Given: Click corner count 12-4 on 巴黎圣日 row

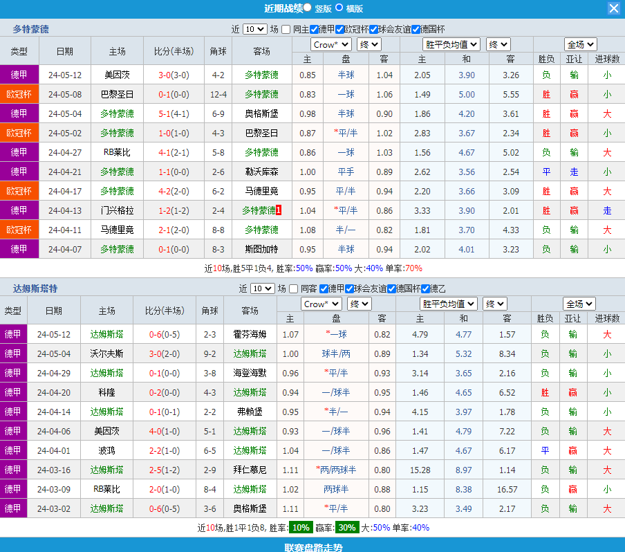Looking at the screenshot, I should click(218, 95).
